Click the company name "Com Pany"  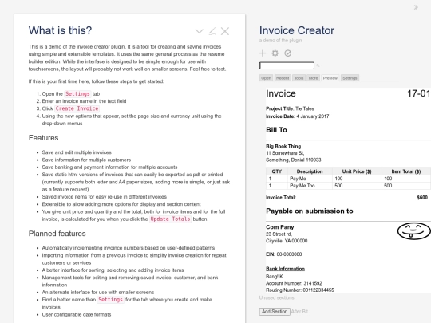pos(280,227)
